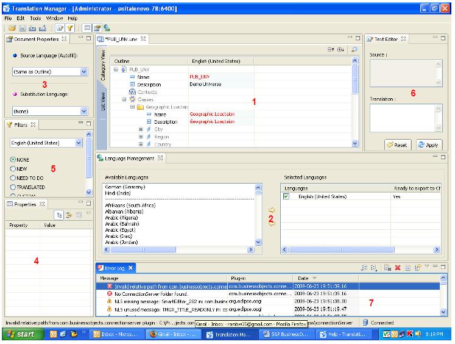Screen dimensions: 455x344
Task: Remove language using the left-pointing arrow
Action: (x=272, y=224)
